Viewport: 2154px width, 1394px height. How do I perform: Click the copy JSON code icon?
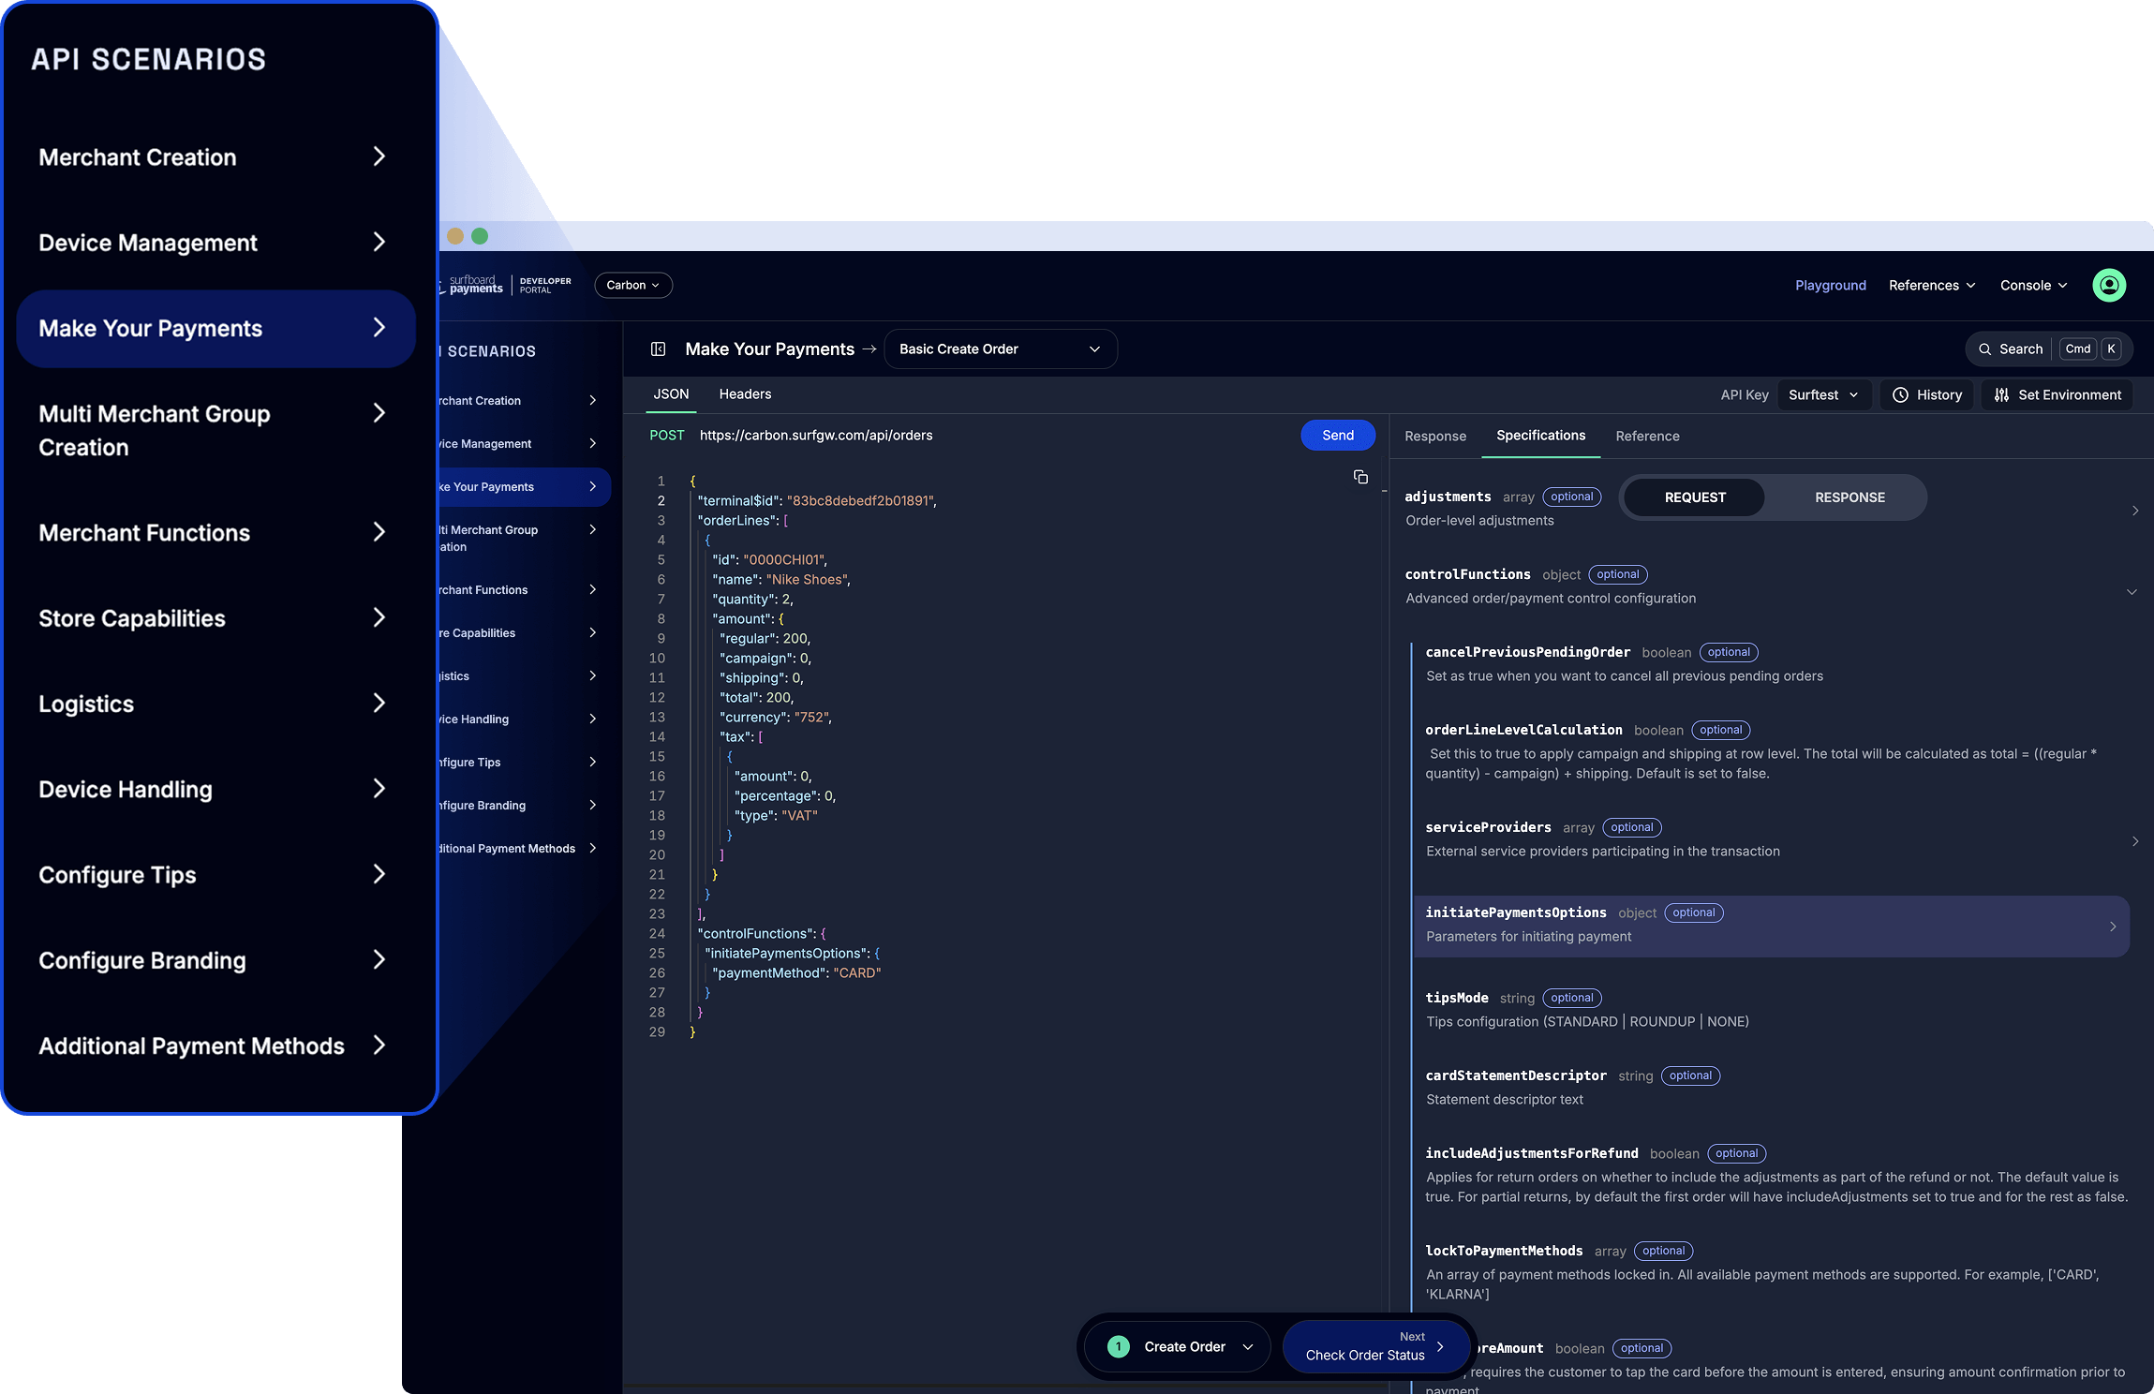(1360, 477)
